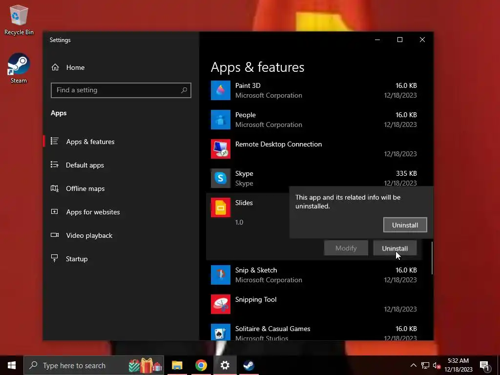Select the Snip & Sketch icon

(x=221, y=275)
